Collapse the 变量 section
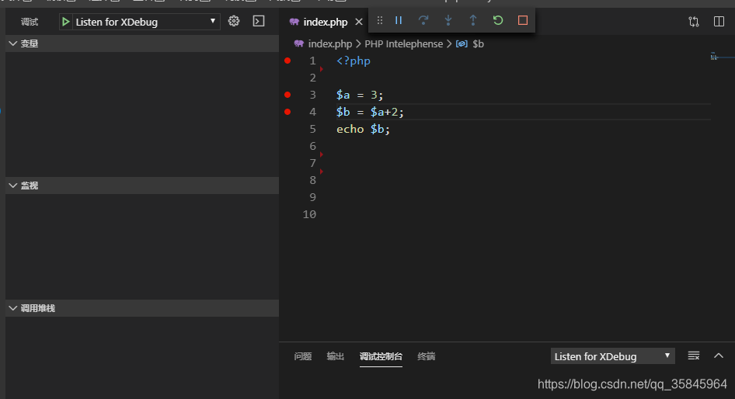 (142, 43)
